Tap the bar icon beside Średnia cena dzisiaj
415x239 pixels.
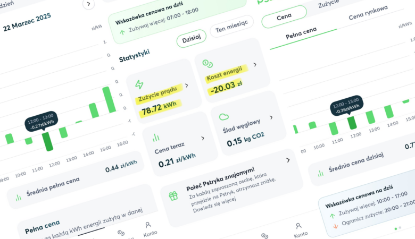click(320, 173)
